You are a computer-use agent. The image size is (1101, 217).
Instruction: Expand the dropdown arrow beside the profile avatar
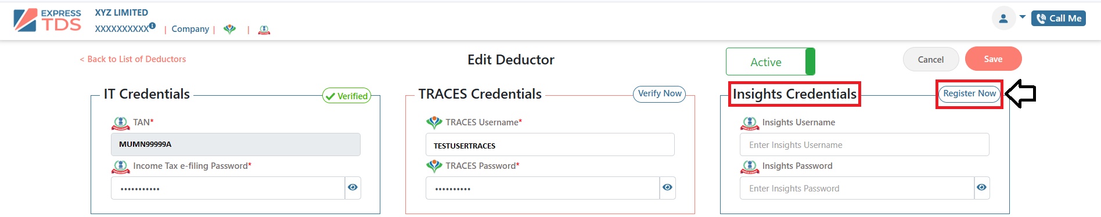pyautogui.click(x=1022, y=17)
